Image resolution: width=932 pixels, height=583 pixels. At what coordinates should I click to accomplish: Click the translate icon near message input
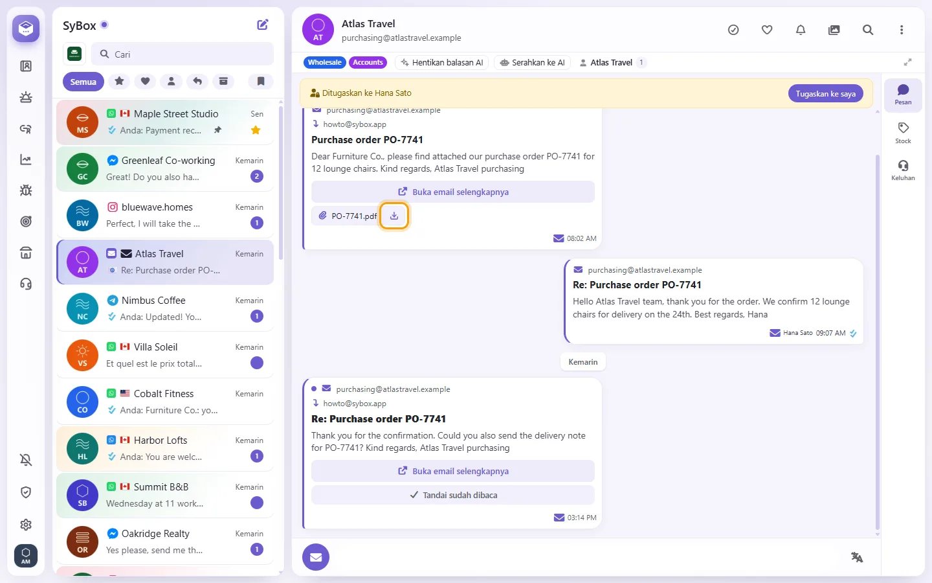[x=857, y=557]
